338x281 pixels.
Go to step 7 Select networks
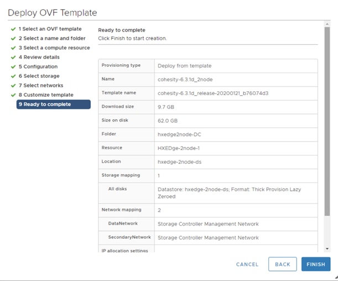click(41, 86)
